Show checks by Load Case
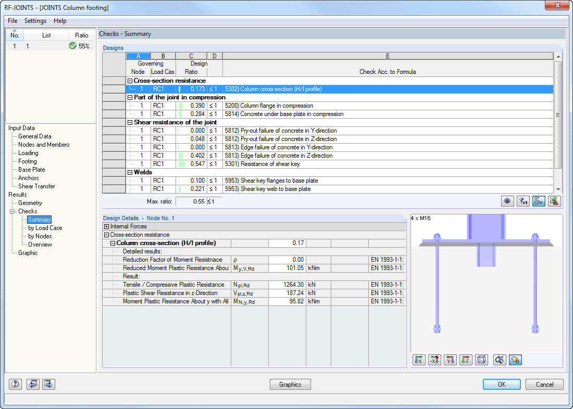Image resolution: width=573 pixels, height=409 pixels. pyautogui.click(x=45, y=228)
